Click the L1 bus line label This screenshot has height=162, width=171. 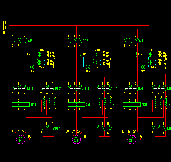coord(4,22)
